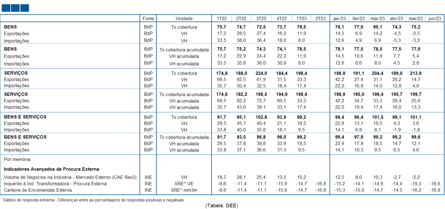The width and height of the screenshot is (445, 209).
Task: Select the first BENS E SERVIÇOS row label
Action: pyautogui.click(x=25, y=117)
